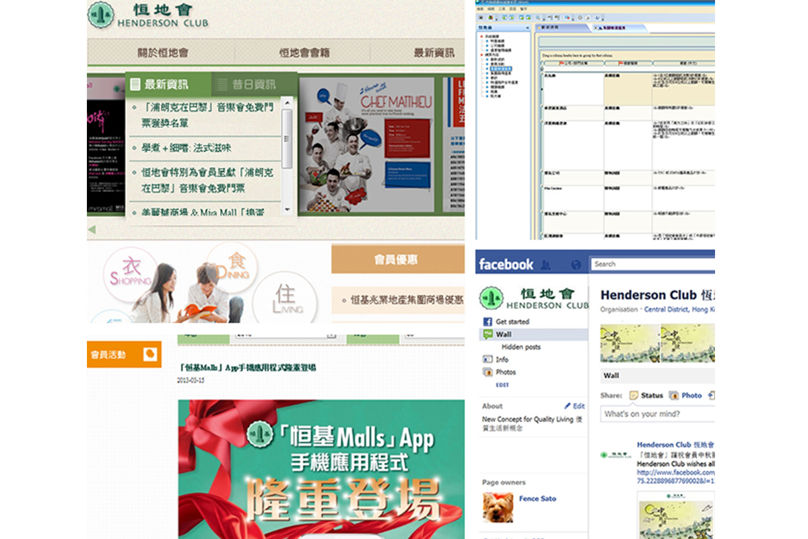Click the news list scroll-down arrow
The image size is (808, 539).
point(287,210)
